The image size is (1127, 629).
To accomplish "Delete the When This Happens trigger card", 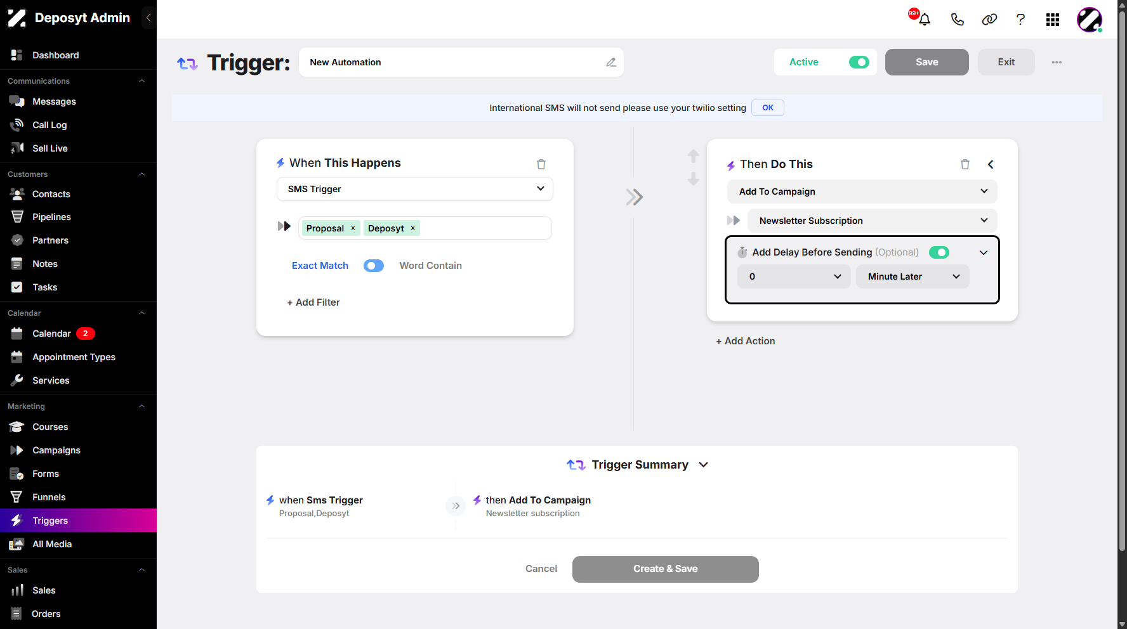I will click(x=541, y=164).
